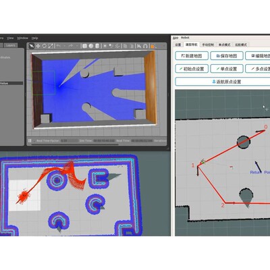Switch to the 手动控制 tab
The width and height of the screenshot is (270, 270).
click(208, 45)
